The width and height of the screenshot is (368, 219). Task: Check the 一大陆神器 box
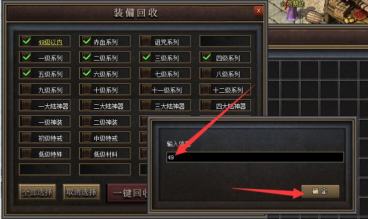(26, 105)
